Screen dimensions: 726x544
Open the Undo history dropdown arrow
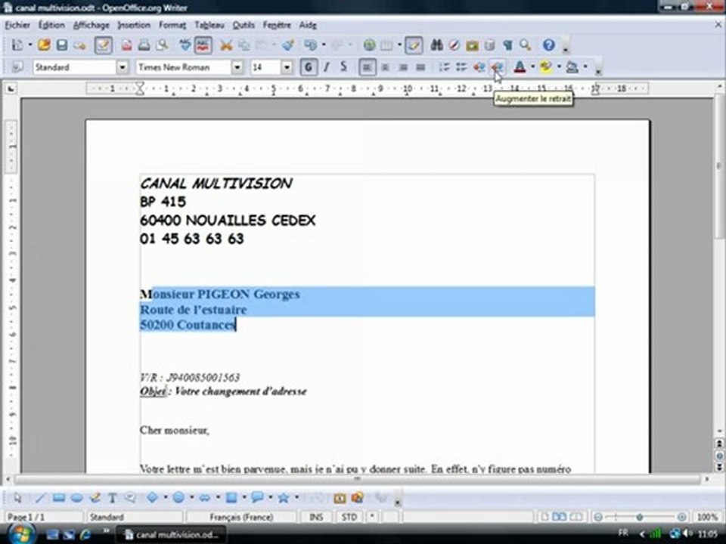point(323,45)
